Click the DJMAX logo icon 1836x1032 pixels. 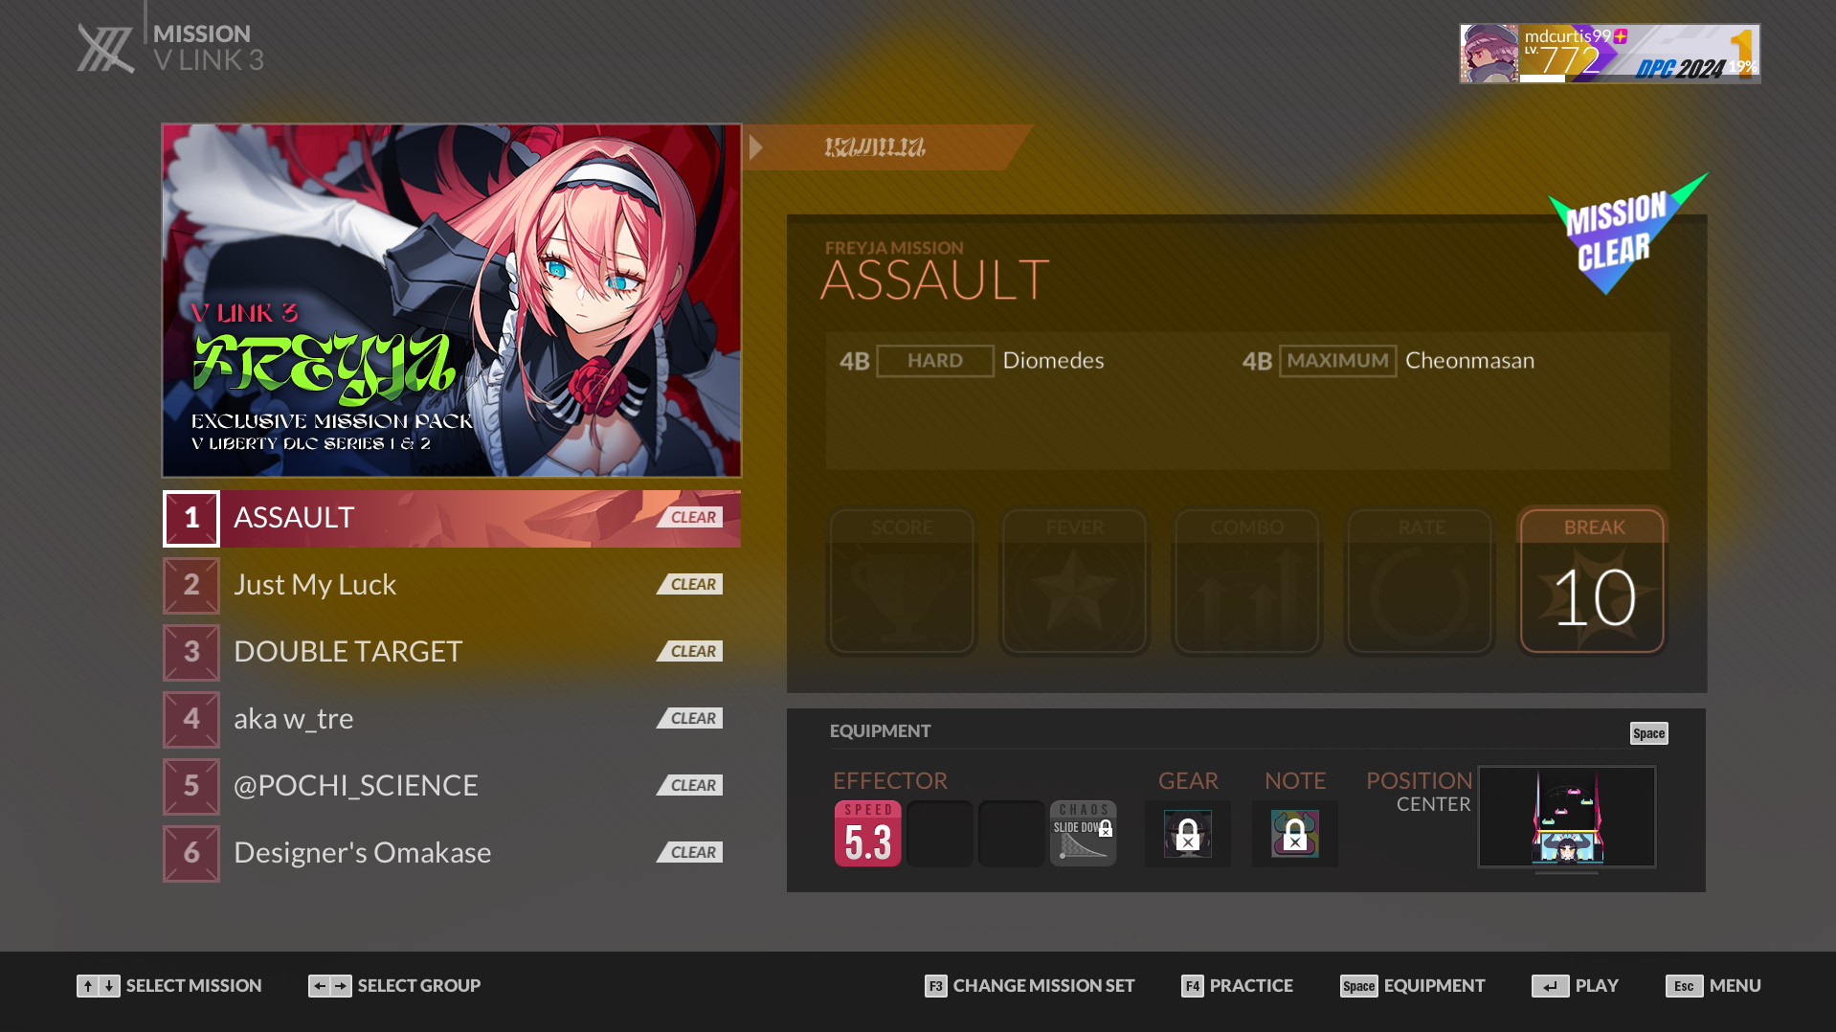(105, 49)
